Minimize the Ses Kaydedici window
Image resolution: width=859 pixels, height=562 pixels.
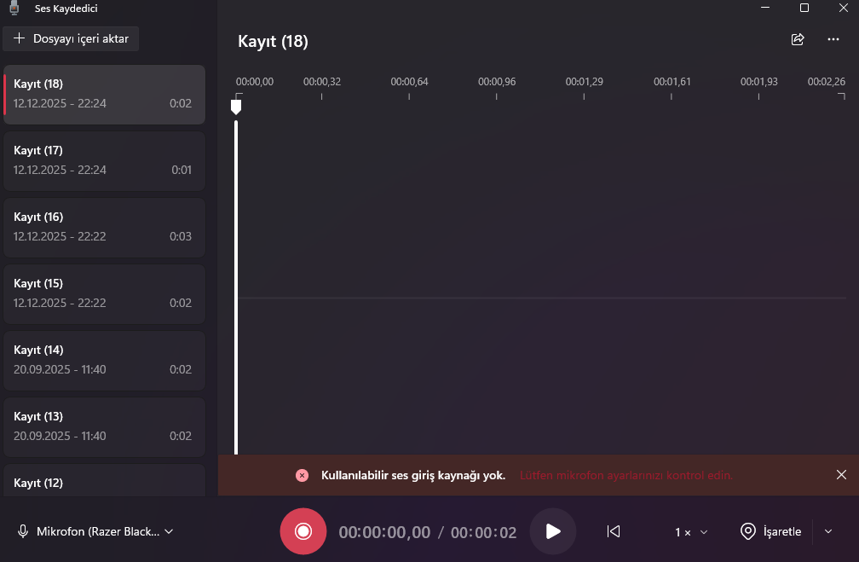click(765, 8)
